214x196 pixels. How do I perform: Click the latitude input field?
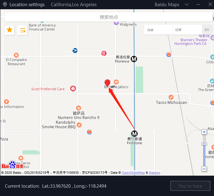158,30
